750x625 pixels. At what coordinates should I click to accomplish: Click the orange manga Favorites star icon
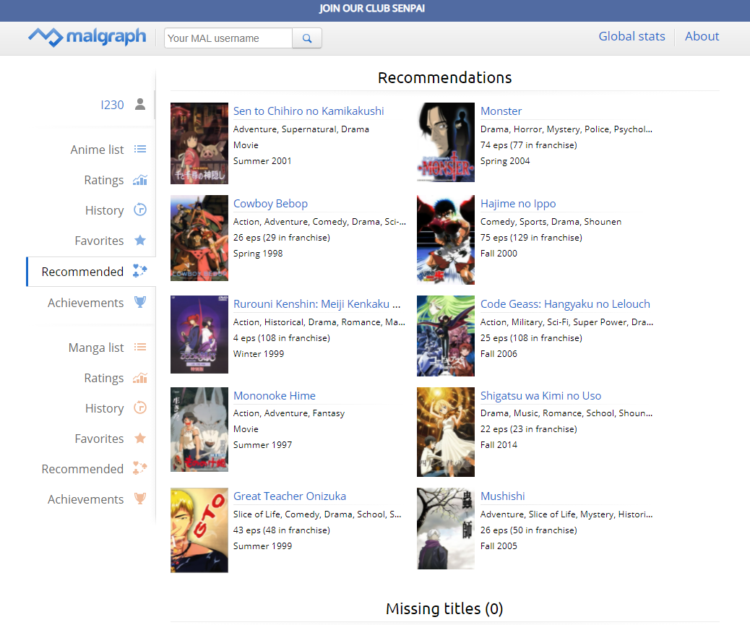[140, 438]
